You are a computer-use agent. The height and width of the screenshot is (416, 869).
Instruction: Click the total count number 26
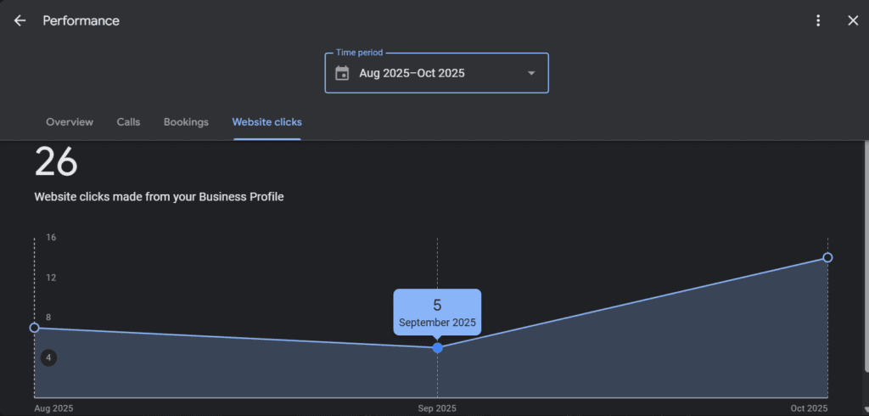tap(56, 162)
